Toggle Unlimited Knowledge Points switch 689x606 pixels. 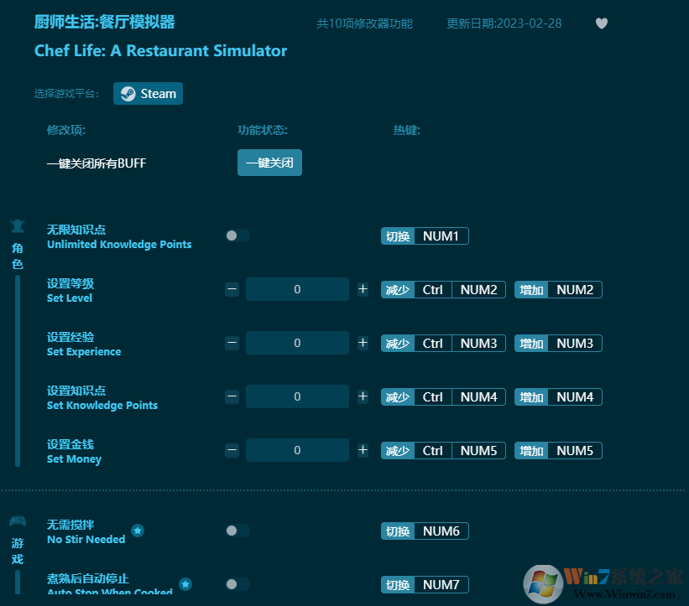point(237,236)
